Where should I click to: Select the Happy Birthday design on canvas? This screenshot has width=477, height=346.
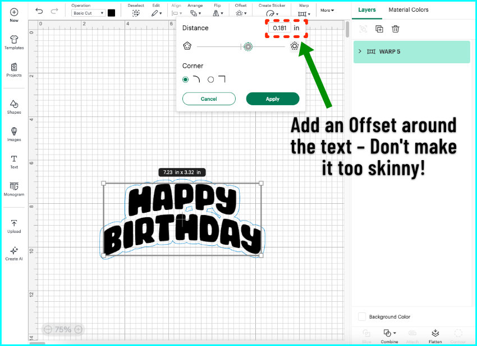[182, 219]
